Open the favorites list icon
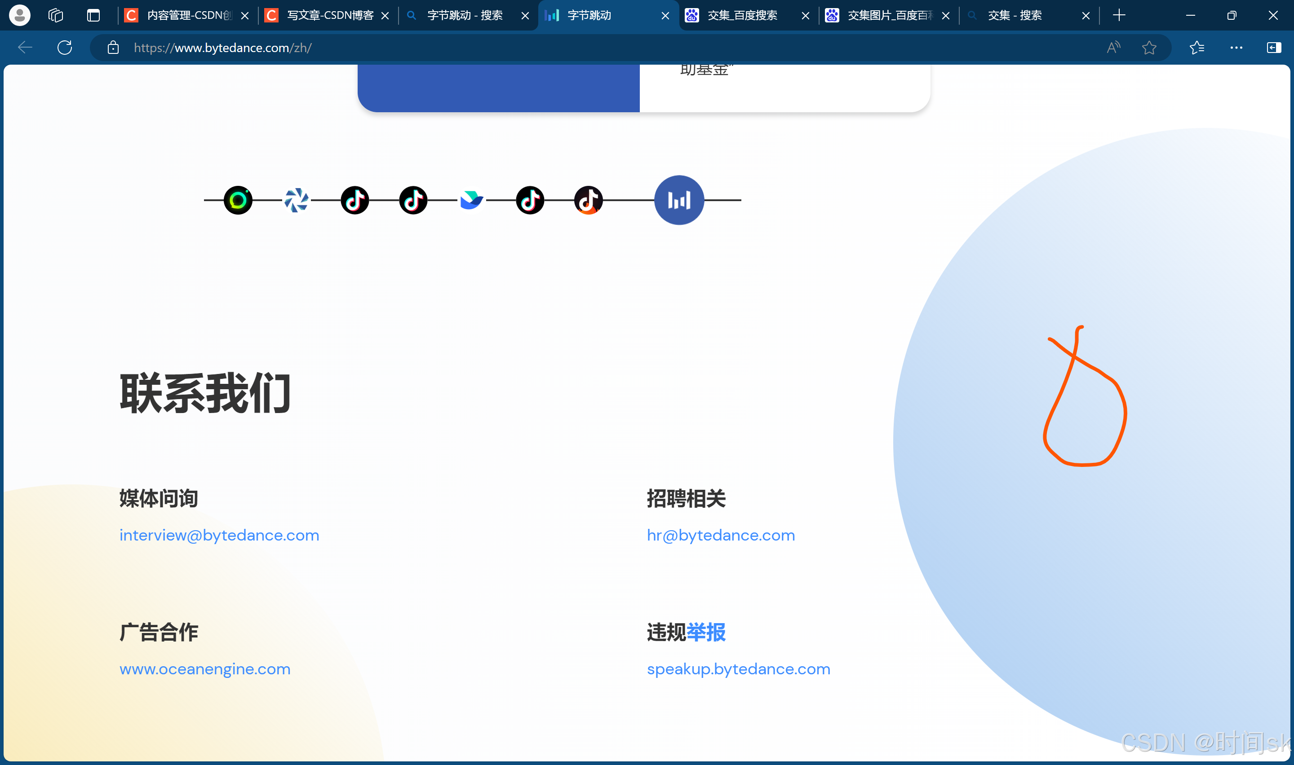This screenshot has height=765, width=1294. [1197, 48]
